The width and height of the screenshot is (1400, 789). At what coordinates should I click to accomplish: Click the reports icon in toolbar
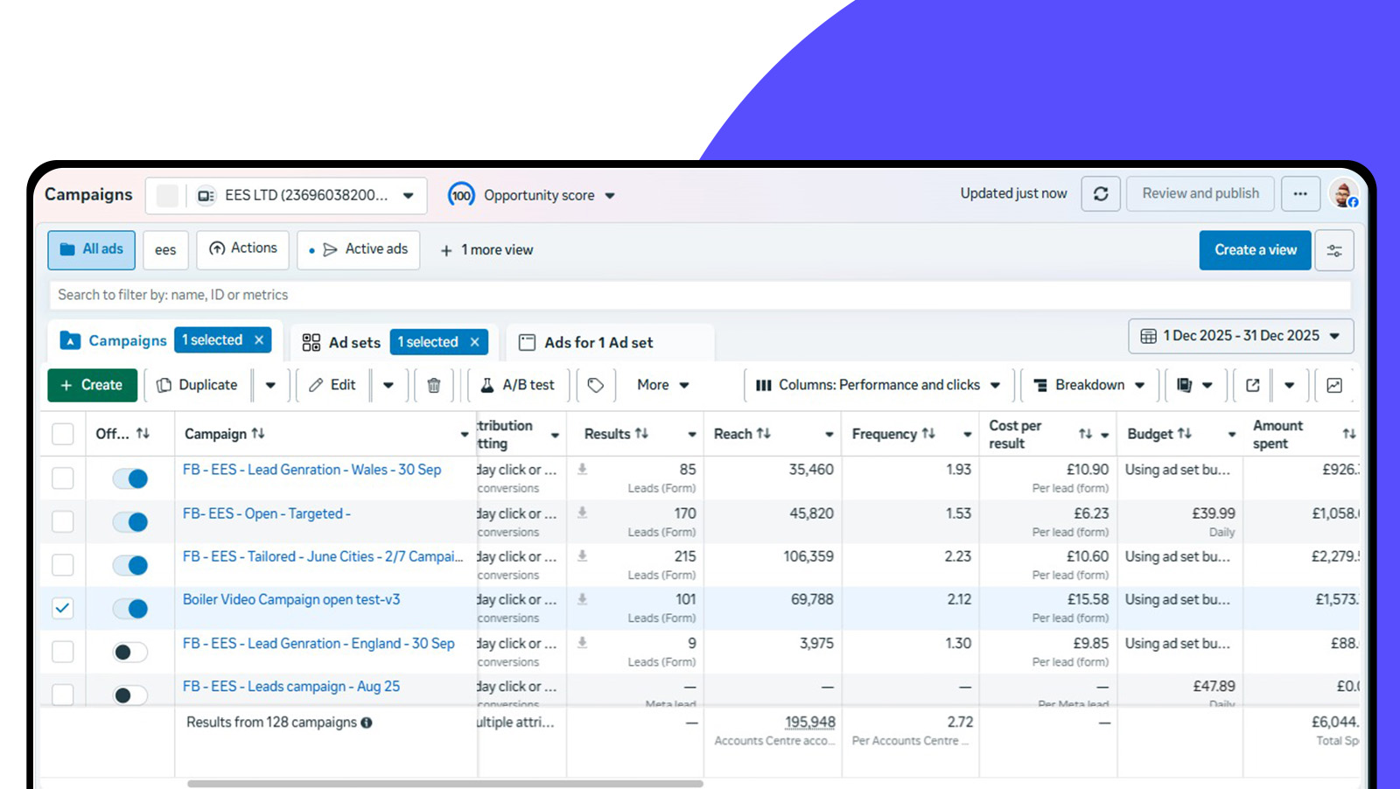(1185, 386)
